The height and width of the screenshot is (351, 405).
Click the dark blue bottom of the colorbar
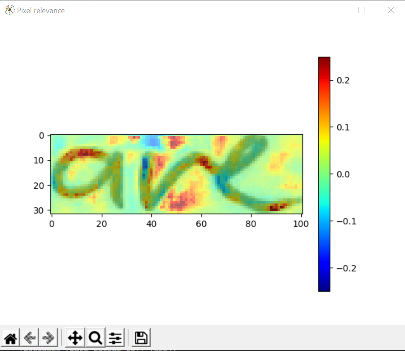coord(324,287)
